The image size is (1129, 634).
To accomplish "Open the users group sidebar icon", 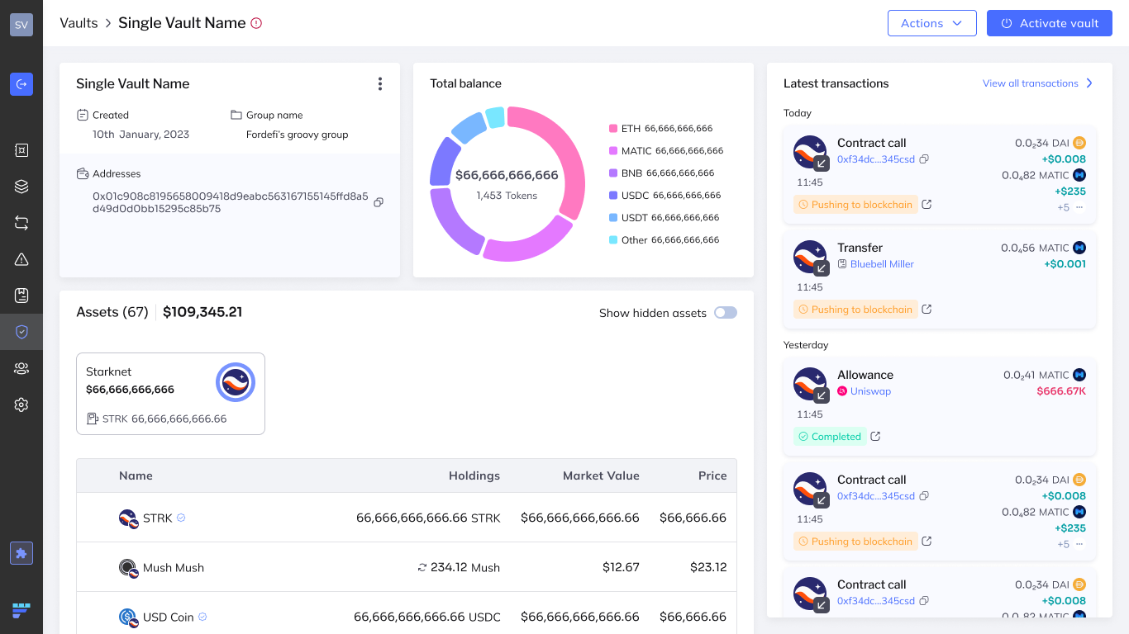I will point(21,368).
